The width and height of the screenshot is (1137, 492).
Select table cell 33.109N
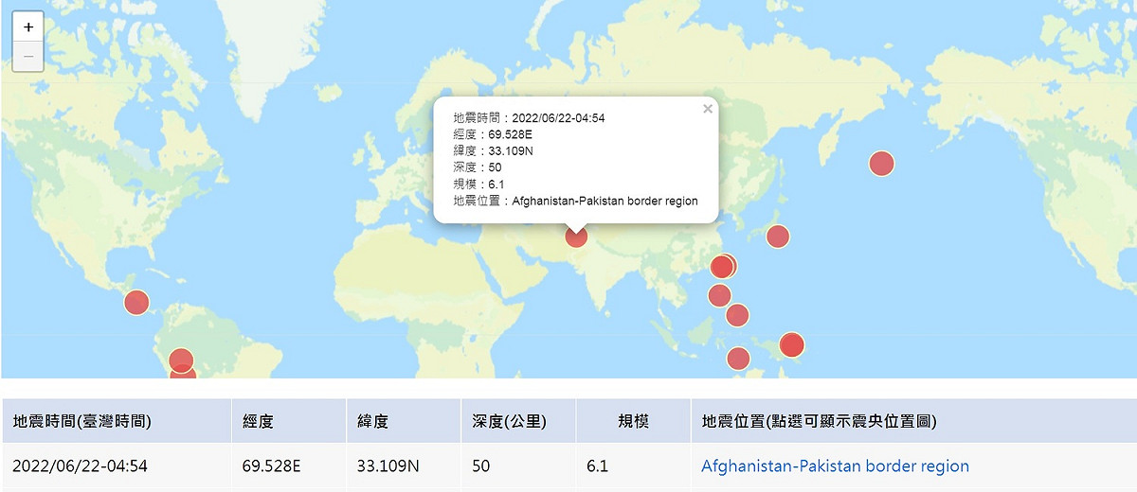point(403,466)
